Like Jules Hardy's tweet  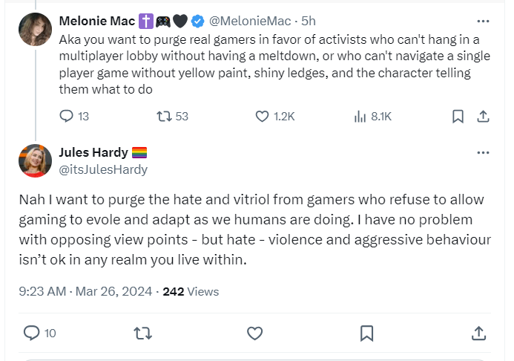click(x=254, y=333)
